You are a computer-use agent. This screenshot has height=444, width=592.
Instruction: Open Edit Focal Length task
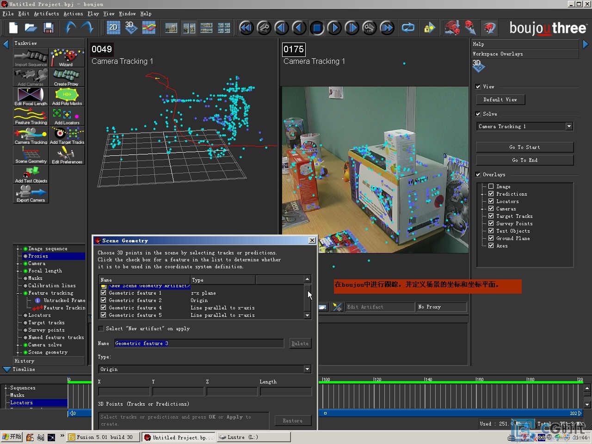click(x=31, y=97)
